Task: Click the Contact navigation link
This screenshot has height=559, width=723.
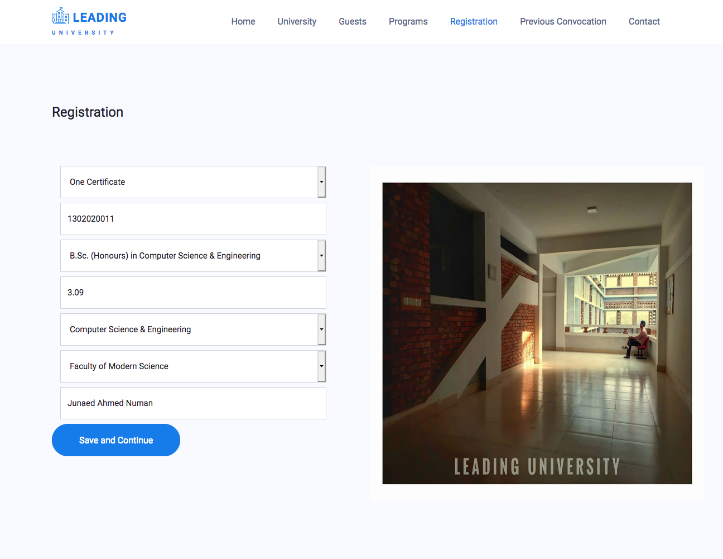Action: tap(644, 21)
